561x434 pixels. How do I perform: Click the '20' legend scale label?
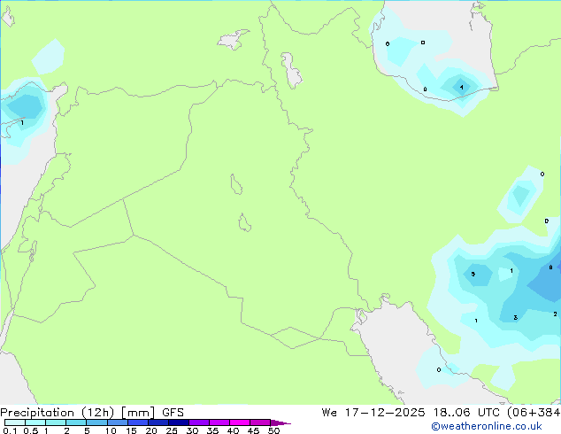151,430
